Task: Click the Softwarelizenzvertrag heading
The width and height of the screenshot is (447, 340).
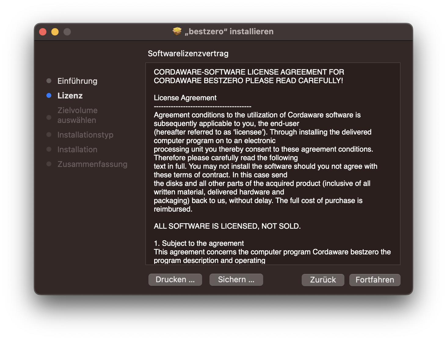Action: [188, 54]
